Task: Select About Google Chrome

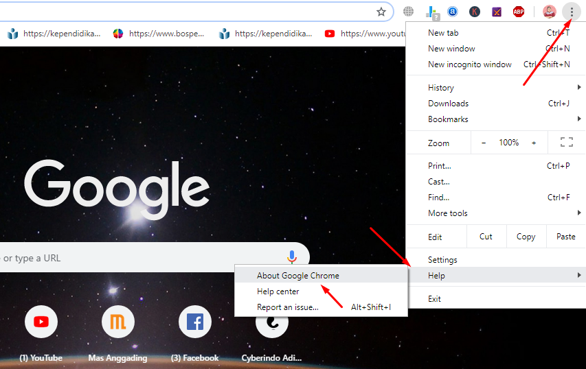Action: pyautogui.click(x=322, y=275)
